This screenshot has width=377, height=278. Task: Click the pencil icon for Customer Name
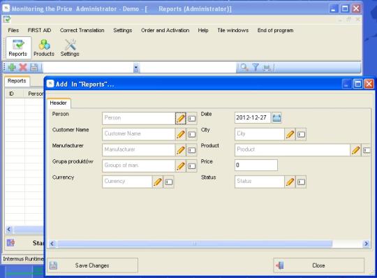[181, 134]
